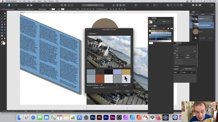Click the snapping magnet icon
Viewport: 218px width, 122px height.
(x=154, y=5)
